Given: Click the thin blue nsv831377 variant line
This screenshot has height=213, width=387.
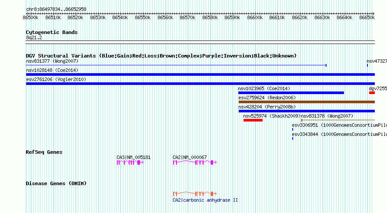Looking at the screenshot, I should [x=176, y=65].
